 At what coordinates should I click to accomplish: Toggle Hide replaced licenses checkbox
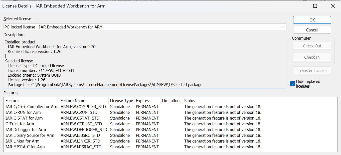[x=293, y=84]
